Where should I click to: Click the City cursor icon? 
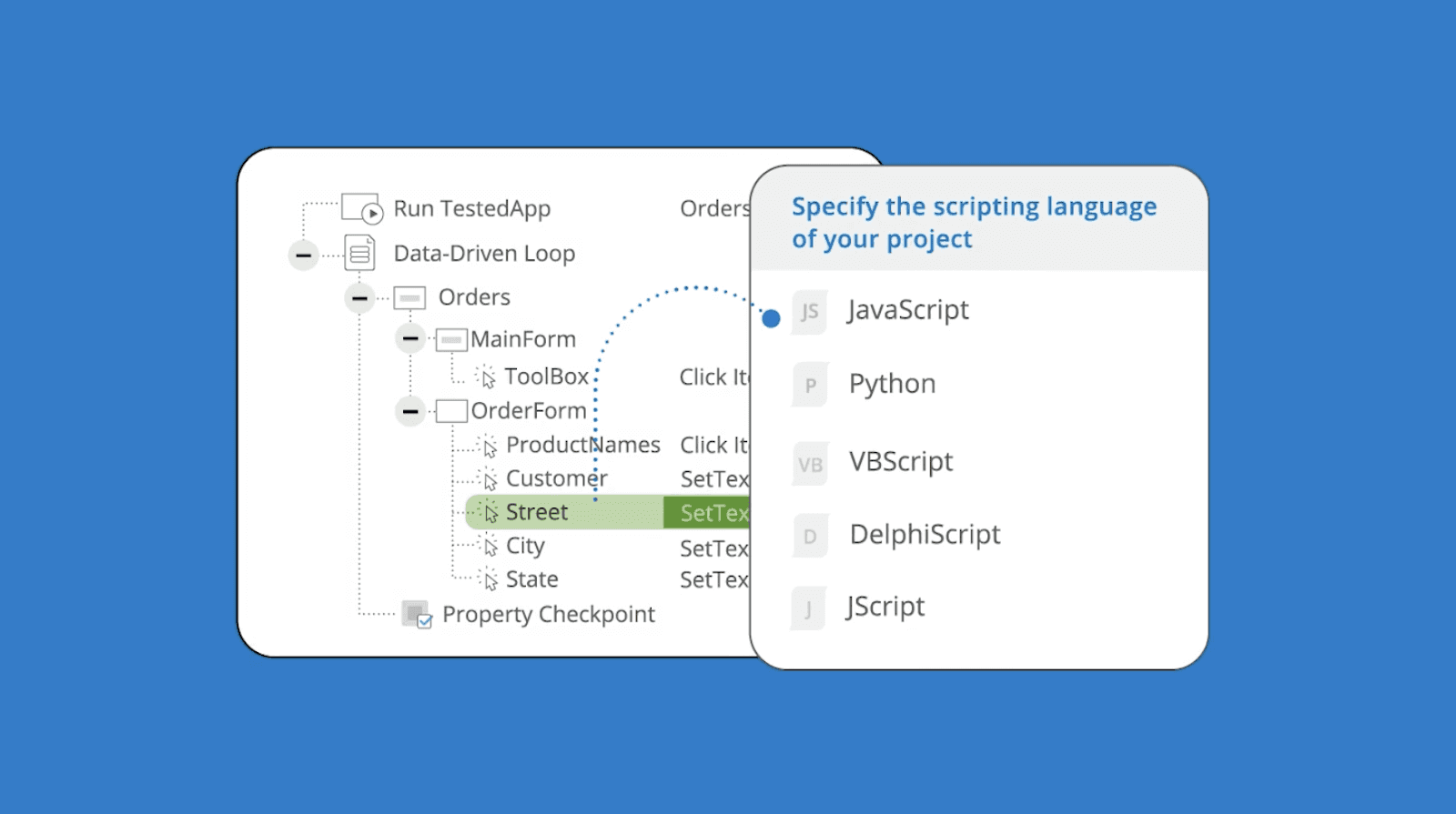tap(489, 547)
